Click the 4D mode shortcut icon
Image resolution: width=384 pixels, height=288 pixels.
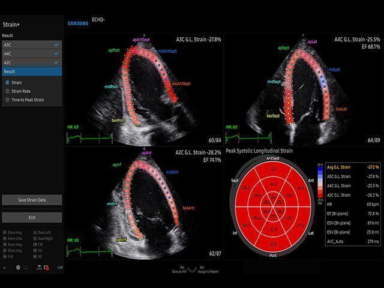(36, 256)
